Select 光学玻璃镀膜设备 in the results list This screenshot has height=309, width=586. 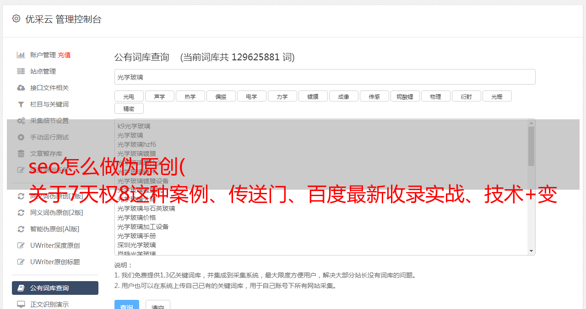[x=143, y=181]
